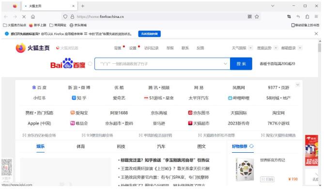
Task: Click the blue button in notification bar
Action: [149, 34]
